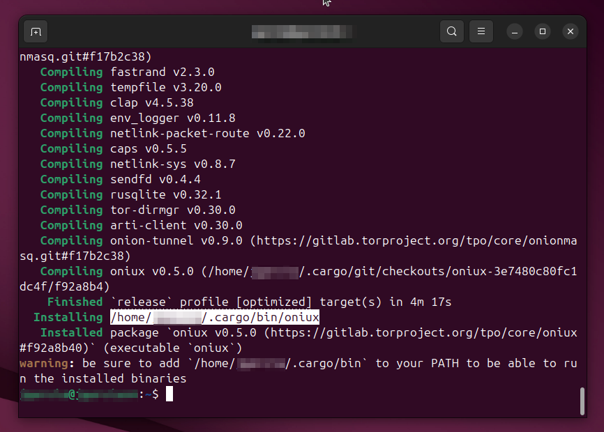Click the shell prompt cursor block
The image size is (604, 432).
point(169,394)
